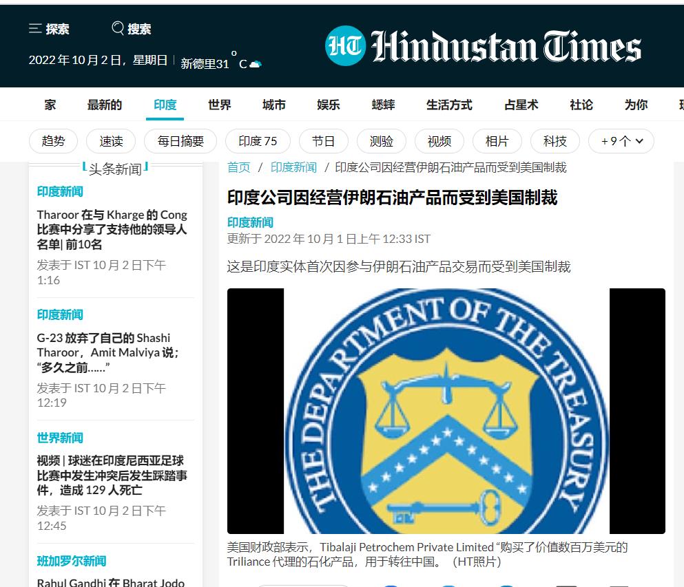Click the Twitter share icon under the photo caption
Viewport: 684px width, 587px height.
click(448, 585)
